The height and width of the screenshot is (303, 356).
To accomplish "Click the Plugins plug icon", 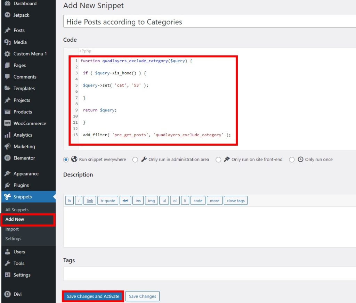I will pyautogui.click(x=8, y=185).
